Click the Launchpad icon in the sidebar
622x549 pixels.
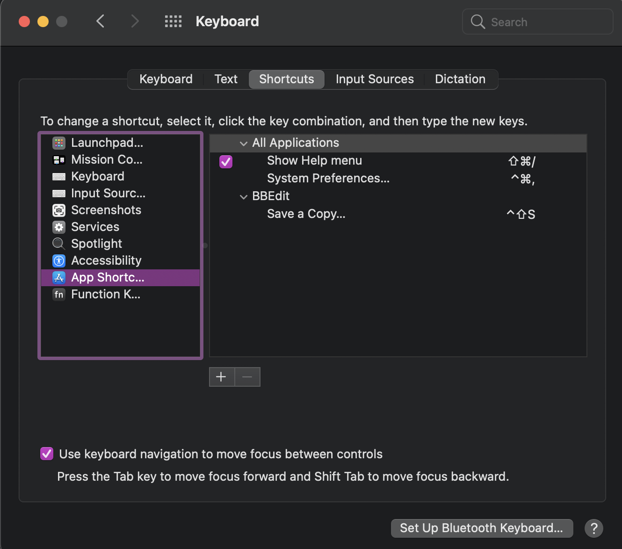coord(59,143)
